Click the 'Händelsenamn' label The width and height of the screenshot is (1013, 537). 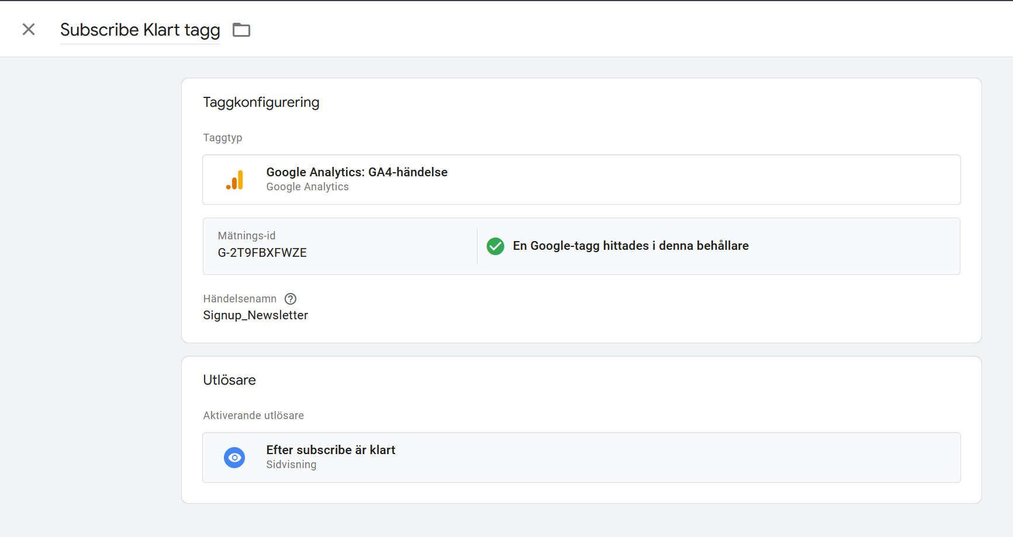[240, 299]
